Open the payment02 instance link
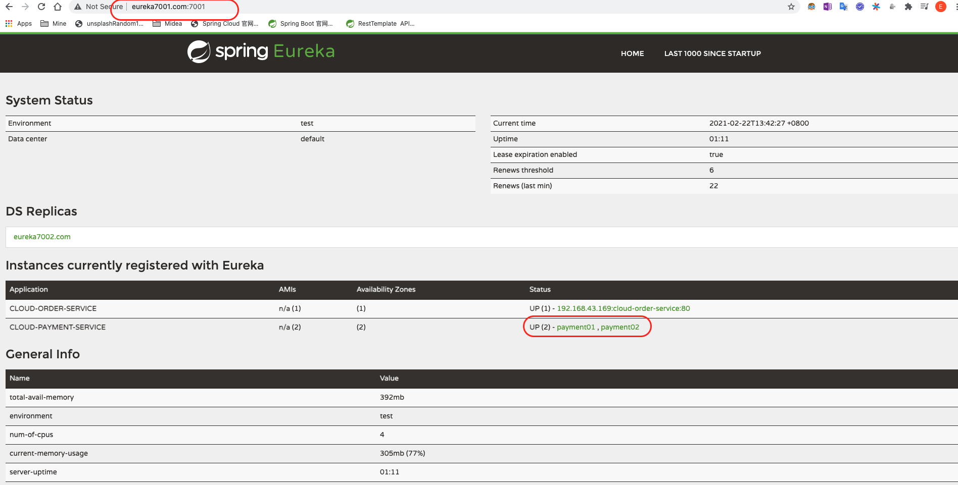This screenshot has width=958, height=485. 619,327
